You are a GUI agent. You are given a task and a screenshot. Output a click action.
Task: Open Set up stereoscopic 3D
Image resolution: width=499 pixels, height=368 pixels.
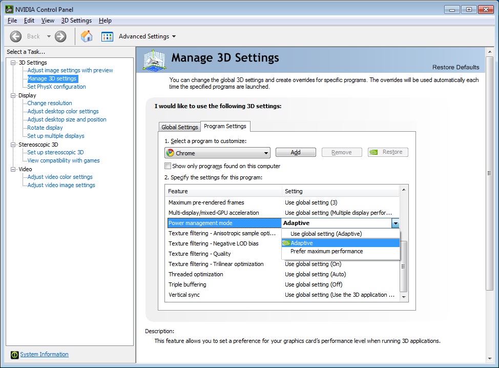(x=55, y=153)
